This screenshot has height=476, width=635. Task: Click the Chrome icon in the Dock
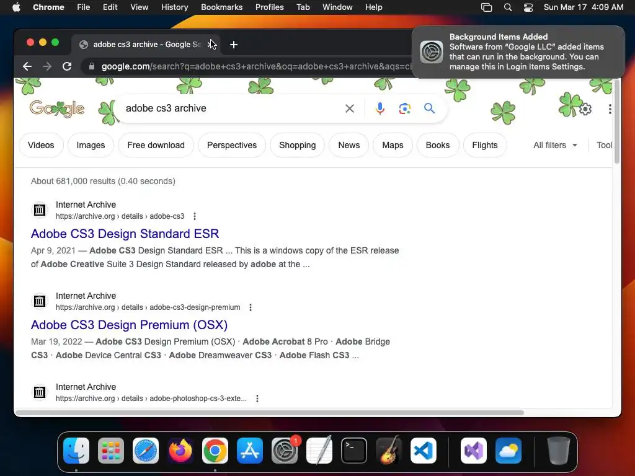coord(215,451)
